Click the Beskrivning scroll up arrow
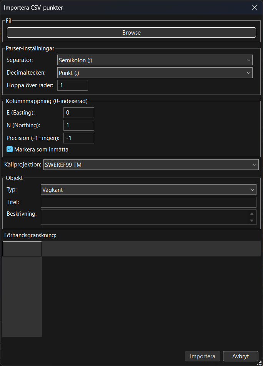The width and height of the screenshot is (263, 366). (x=252, y=214)
